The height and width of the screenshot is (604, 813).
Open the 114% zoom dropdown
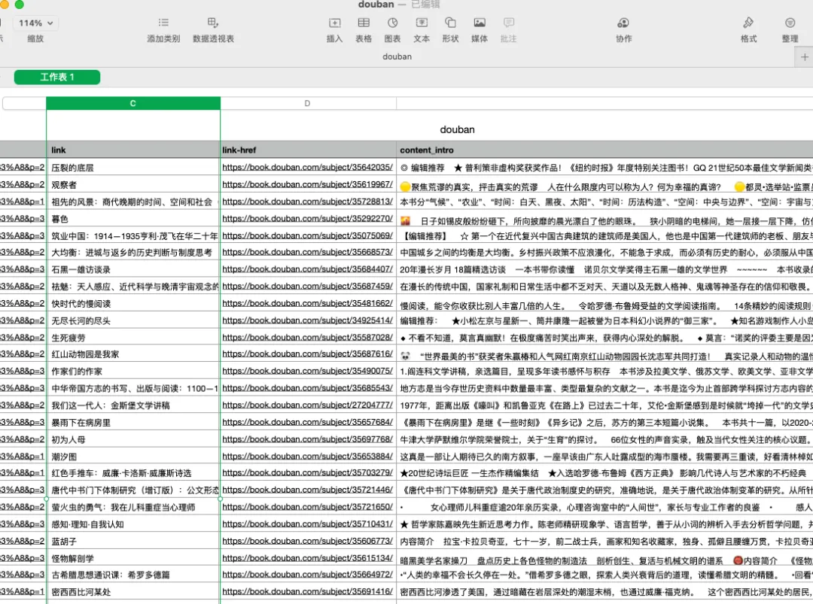(x=35, y=23)
